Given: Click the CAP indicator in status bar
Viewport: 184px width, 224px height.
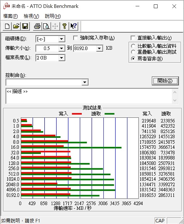Looking at the screenshot, I should (160, 221).
